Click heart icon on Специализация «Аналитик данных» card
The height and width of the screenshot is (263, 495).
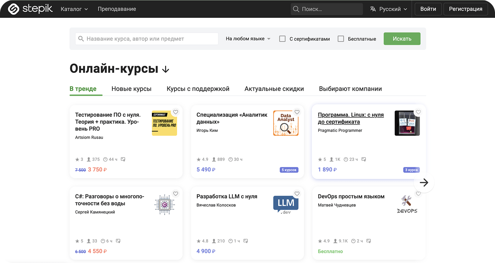pos(297,112)
